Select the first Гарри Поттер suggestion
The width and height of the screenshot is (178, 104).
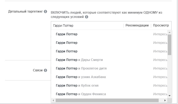(109, 34)
